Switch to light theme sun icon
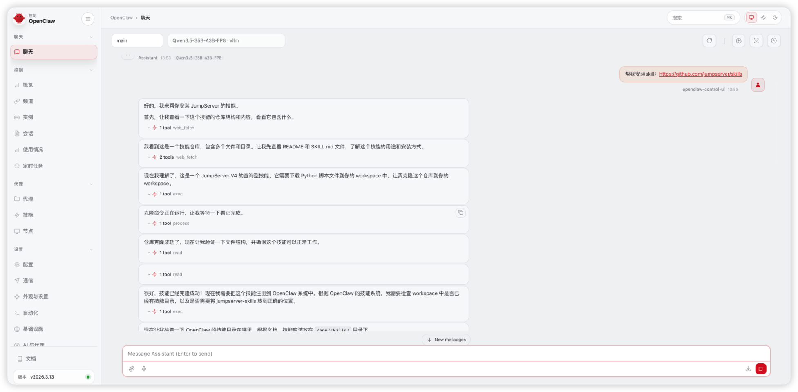 tap(763, 18)
